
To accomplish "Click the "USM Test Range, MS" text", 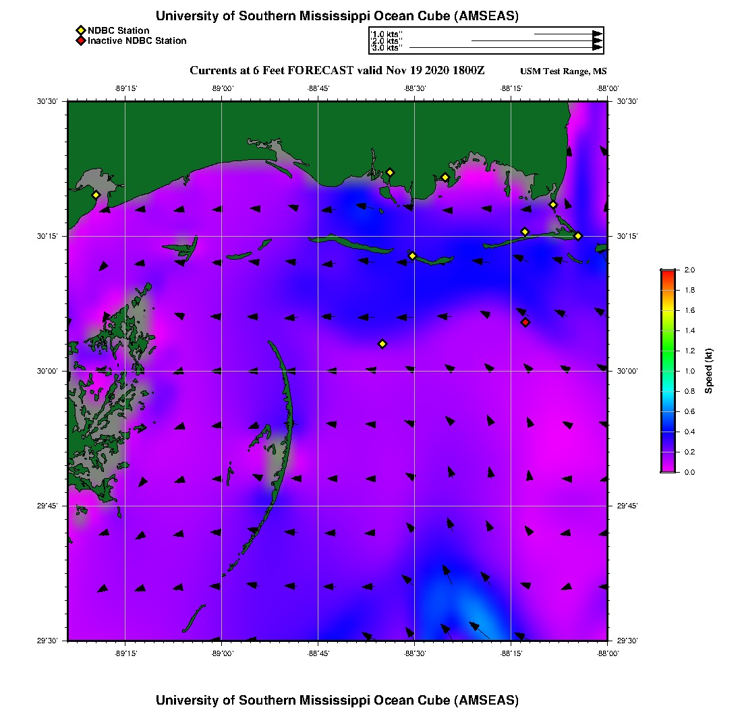I will (563, 71).
